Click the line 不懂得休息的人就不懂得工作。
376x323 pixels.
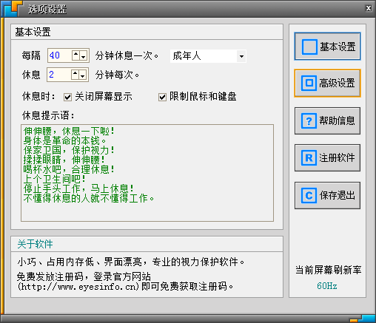[89, 198]
